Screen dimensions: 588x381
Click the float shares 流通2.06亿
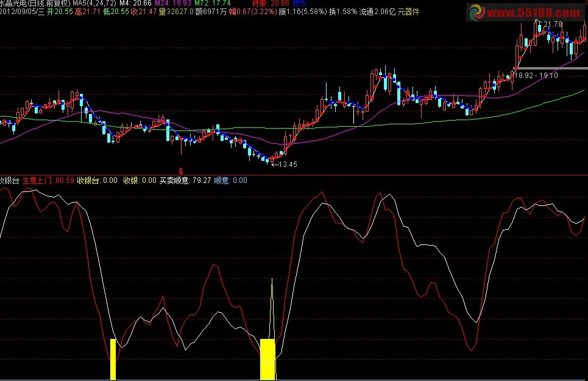coord(377,12)
